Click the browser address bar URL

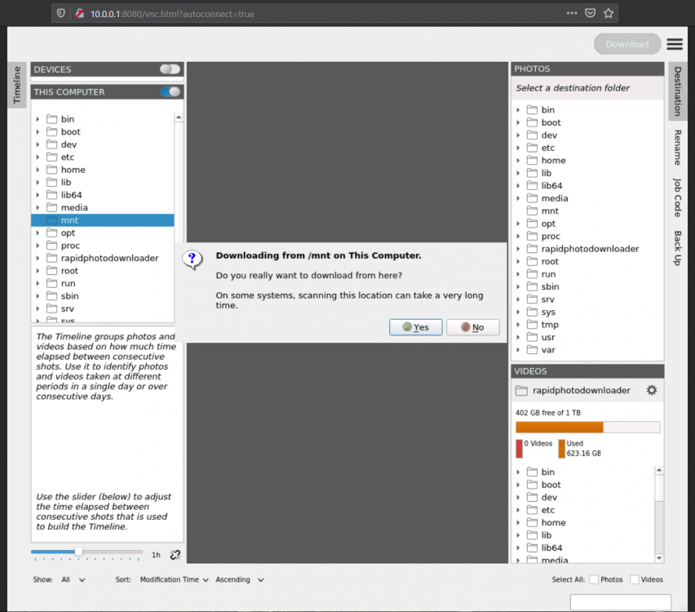172,14
